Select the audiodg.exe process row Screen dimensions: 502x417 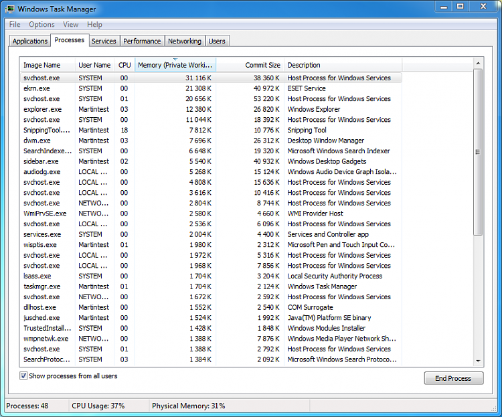[x=211, y=171]
